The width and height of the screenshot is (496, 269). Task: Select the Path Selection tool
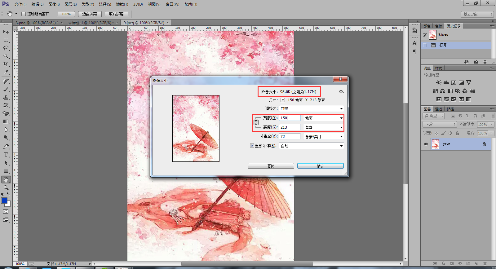pos(6,162)
